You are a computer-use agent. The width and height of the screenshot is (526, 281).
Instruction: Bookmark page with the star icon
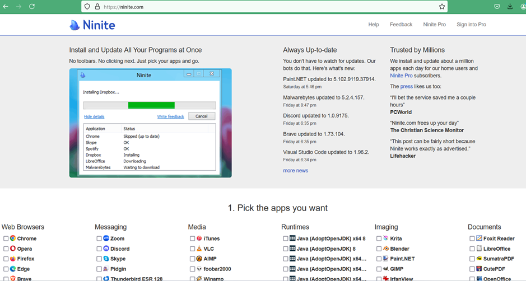coord(442,7)
